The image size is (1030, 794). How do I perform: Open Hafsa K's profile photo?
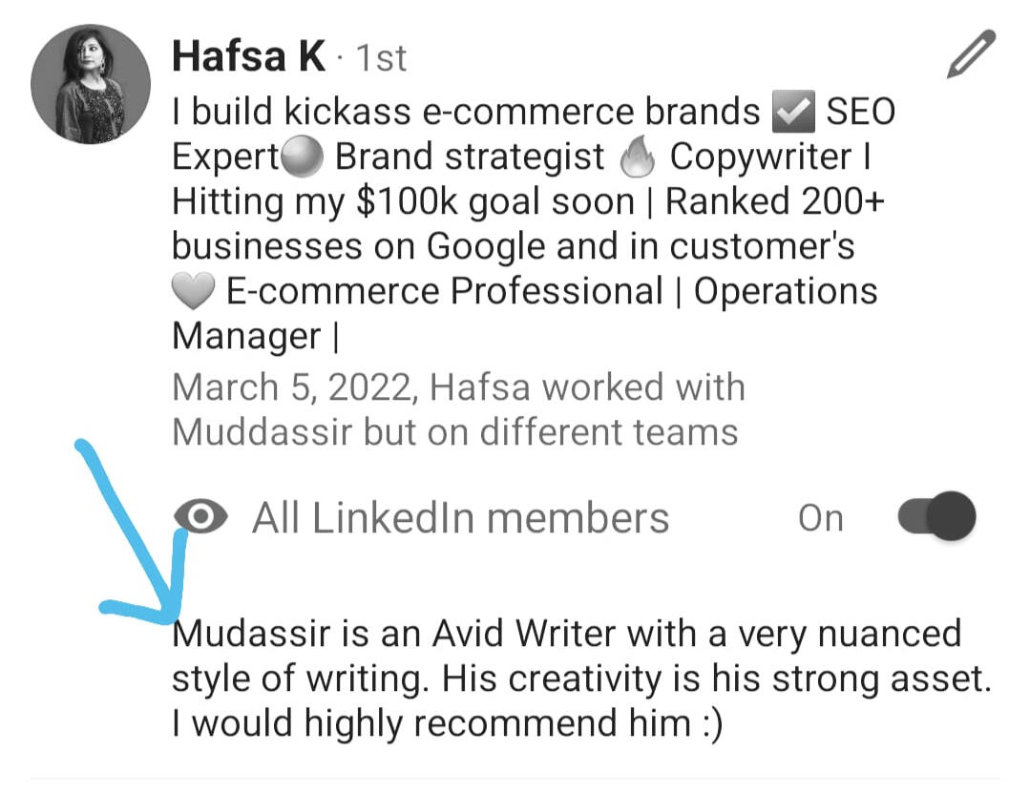(x=91, y=84)
